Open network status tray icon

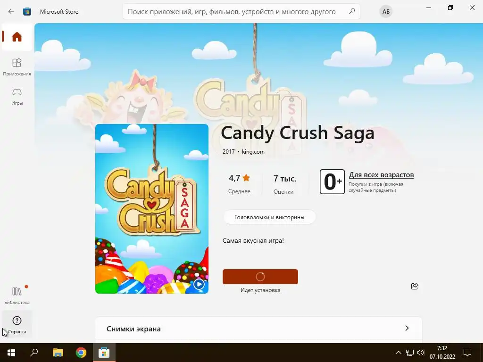410,353
